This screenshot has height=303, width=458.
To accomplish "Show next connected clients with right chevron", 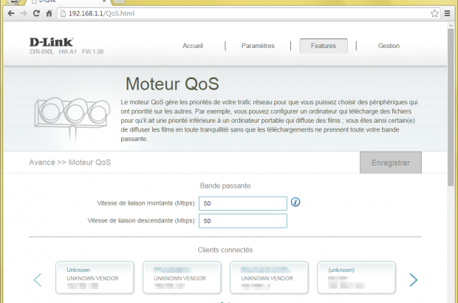I will coord(413,279).
